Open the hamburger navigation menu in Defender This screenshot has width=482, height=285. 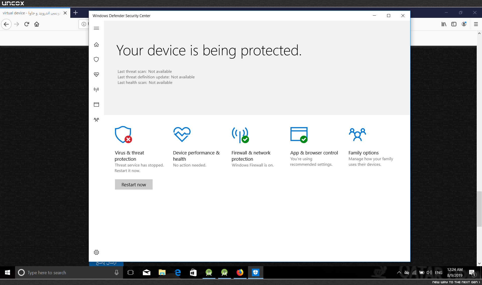tap(96, 28)
